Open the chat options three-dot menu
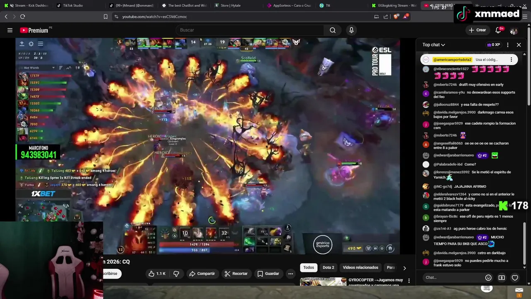This screenshot has width=531, height=299. pyautogui.click(x=508, y=45)
